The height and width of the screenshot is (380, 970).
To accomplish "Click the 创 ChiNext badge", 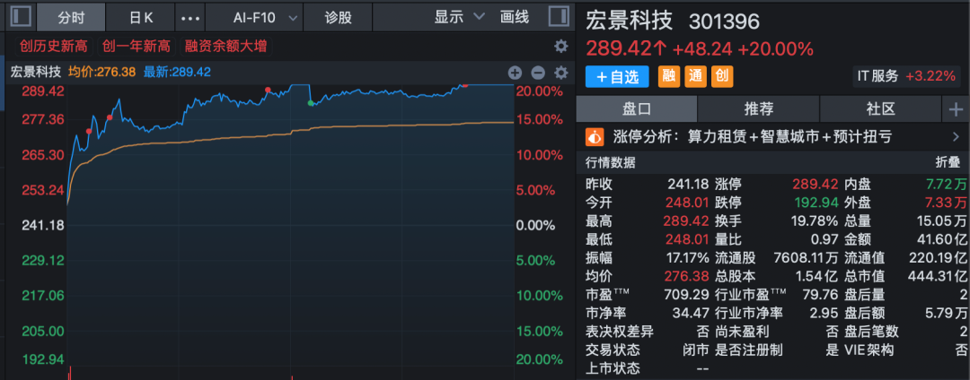I will pyautogui.click(x=721, y=76).
